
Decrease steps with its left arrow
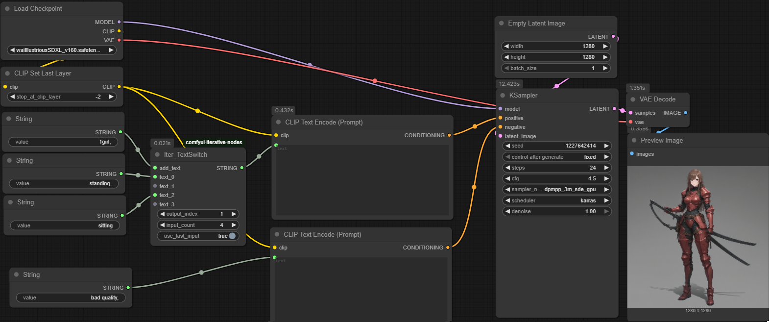[507, 168]
